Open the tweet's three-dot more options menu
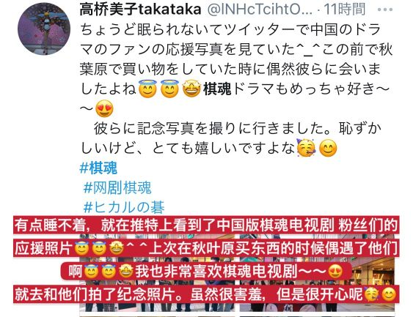 point(385,10)
